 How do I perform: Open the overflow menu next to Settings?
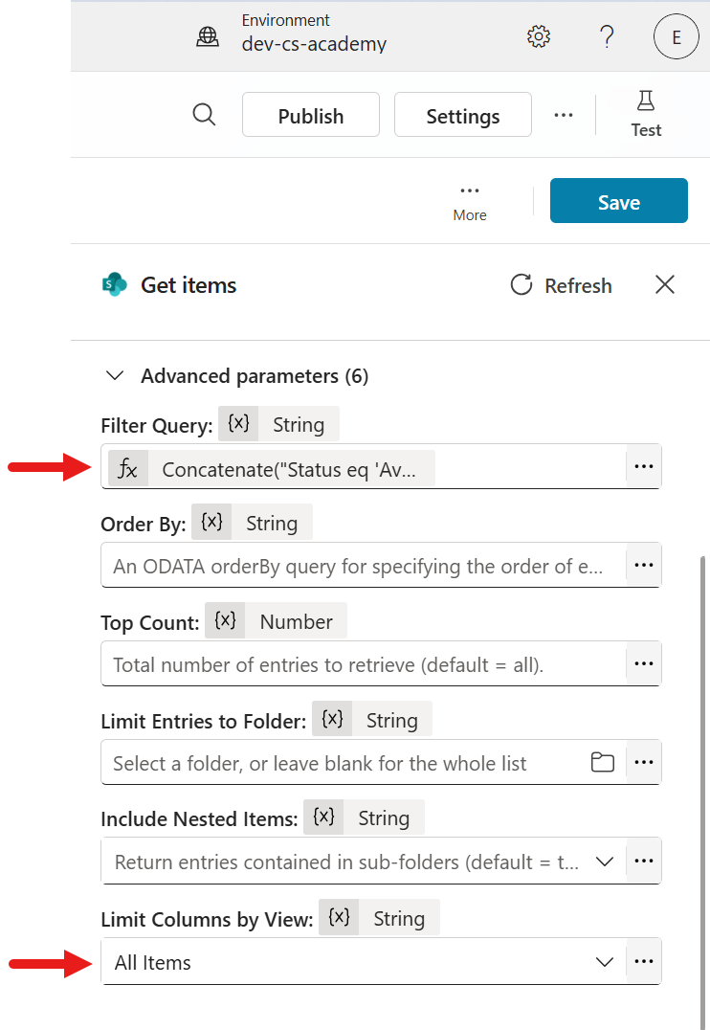(x=564, y=114)
